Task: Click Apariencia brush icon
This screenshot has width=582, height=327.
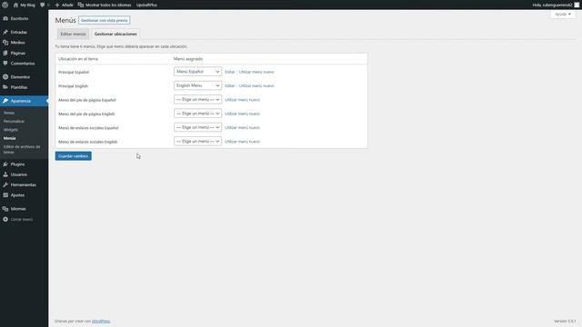Action: (5, 101)
